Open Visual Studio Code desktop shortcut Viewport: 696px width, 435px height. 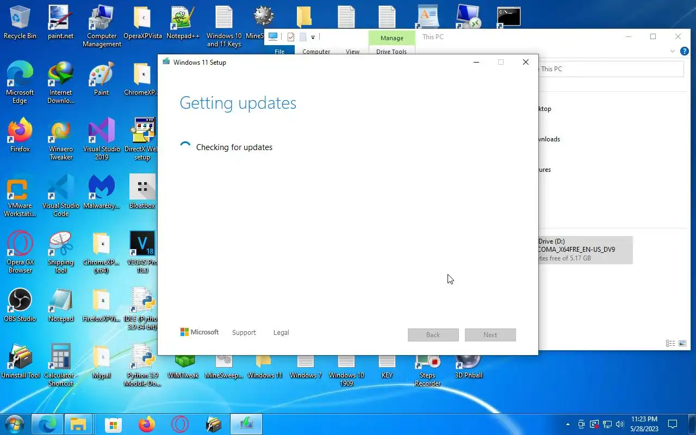click(61, 196)
